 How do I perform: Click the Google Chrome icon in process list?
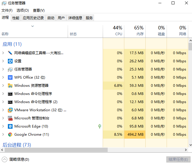10,135
